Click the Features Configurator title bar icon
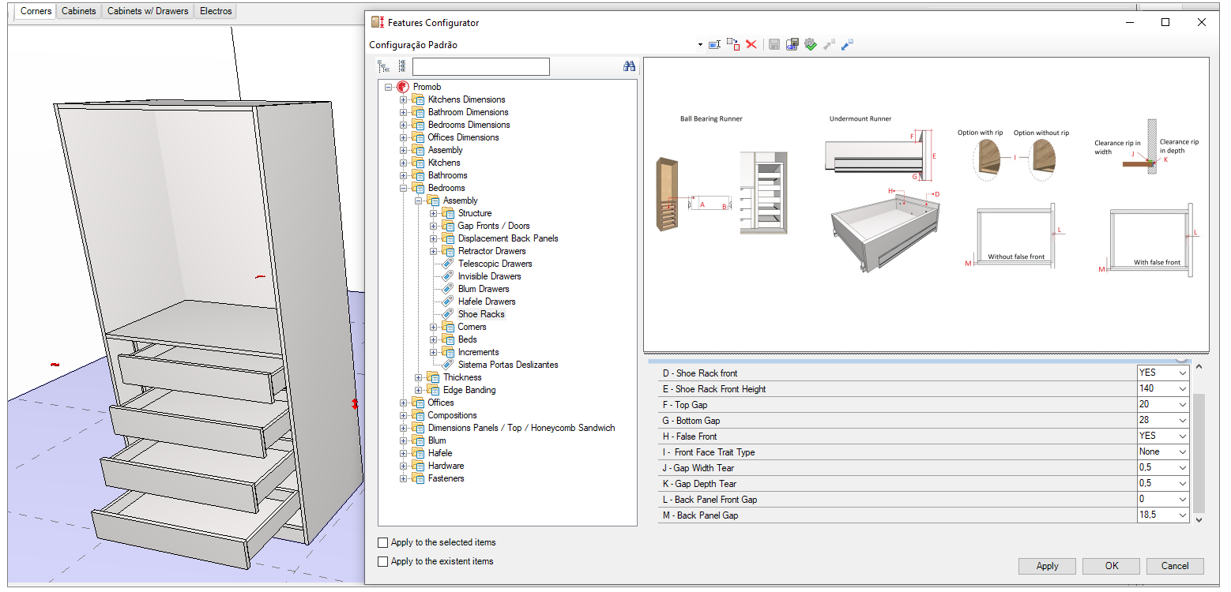 point(378,23)
